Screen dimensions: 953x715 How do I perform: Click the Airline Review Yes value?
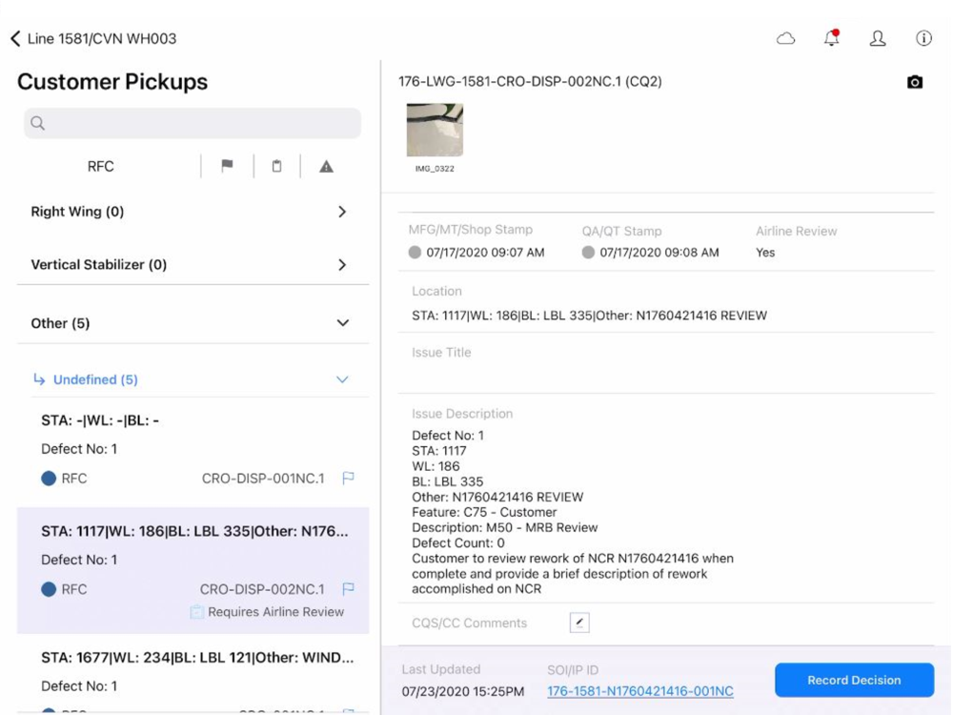[765, 253]
